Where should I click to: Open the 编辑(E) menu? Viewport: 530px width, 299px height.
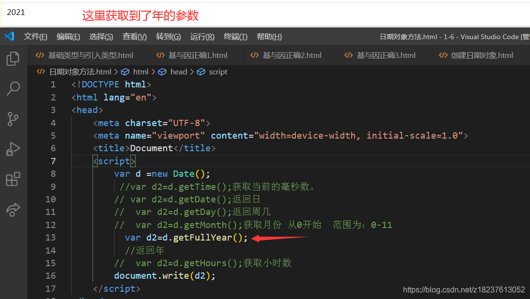click(68, 36)
